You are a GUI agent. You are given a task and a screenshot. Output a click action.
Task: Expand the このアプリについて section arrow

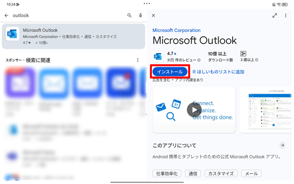click(282, 145)
